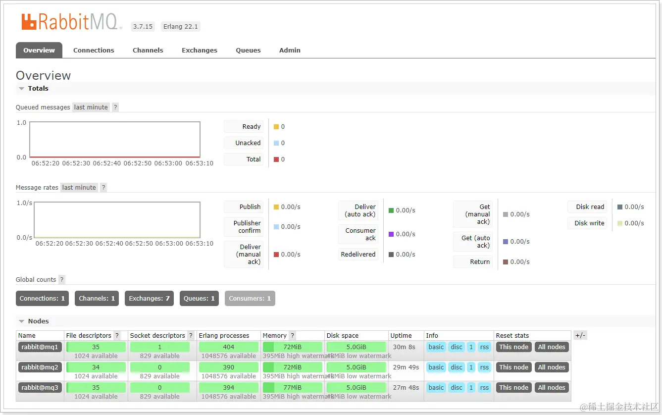The image size is (662, 415).
Task: Open node rabbit@mq1 details
Action: point(40,347)
